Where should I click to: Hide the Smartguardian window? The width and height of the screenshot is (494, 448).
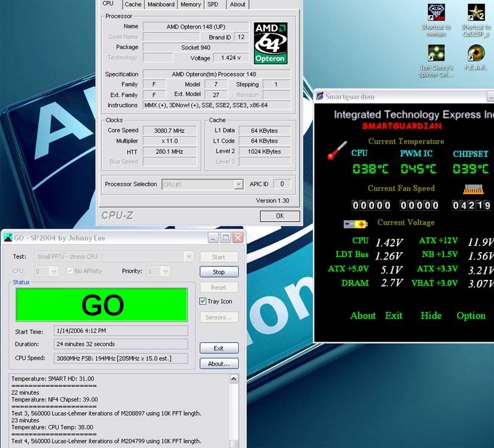click(x=431, y=316)
